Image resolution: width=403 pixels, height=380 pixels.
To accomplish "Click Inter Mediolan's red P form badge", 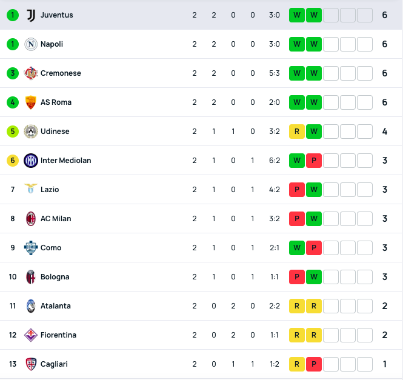I will pyautogui.click(x=314, y=161).
